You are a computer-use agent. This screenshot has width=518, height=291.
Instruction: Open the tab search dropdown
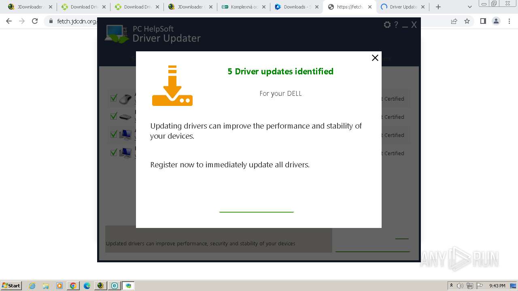coord(470,7)
